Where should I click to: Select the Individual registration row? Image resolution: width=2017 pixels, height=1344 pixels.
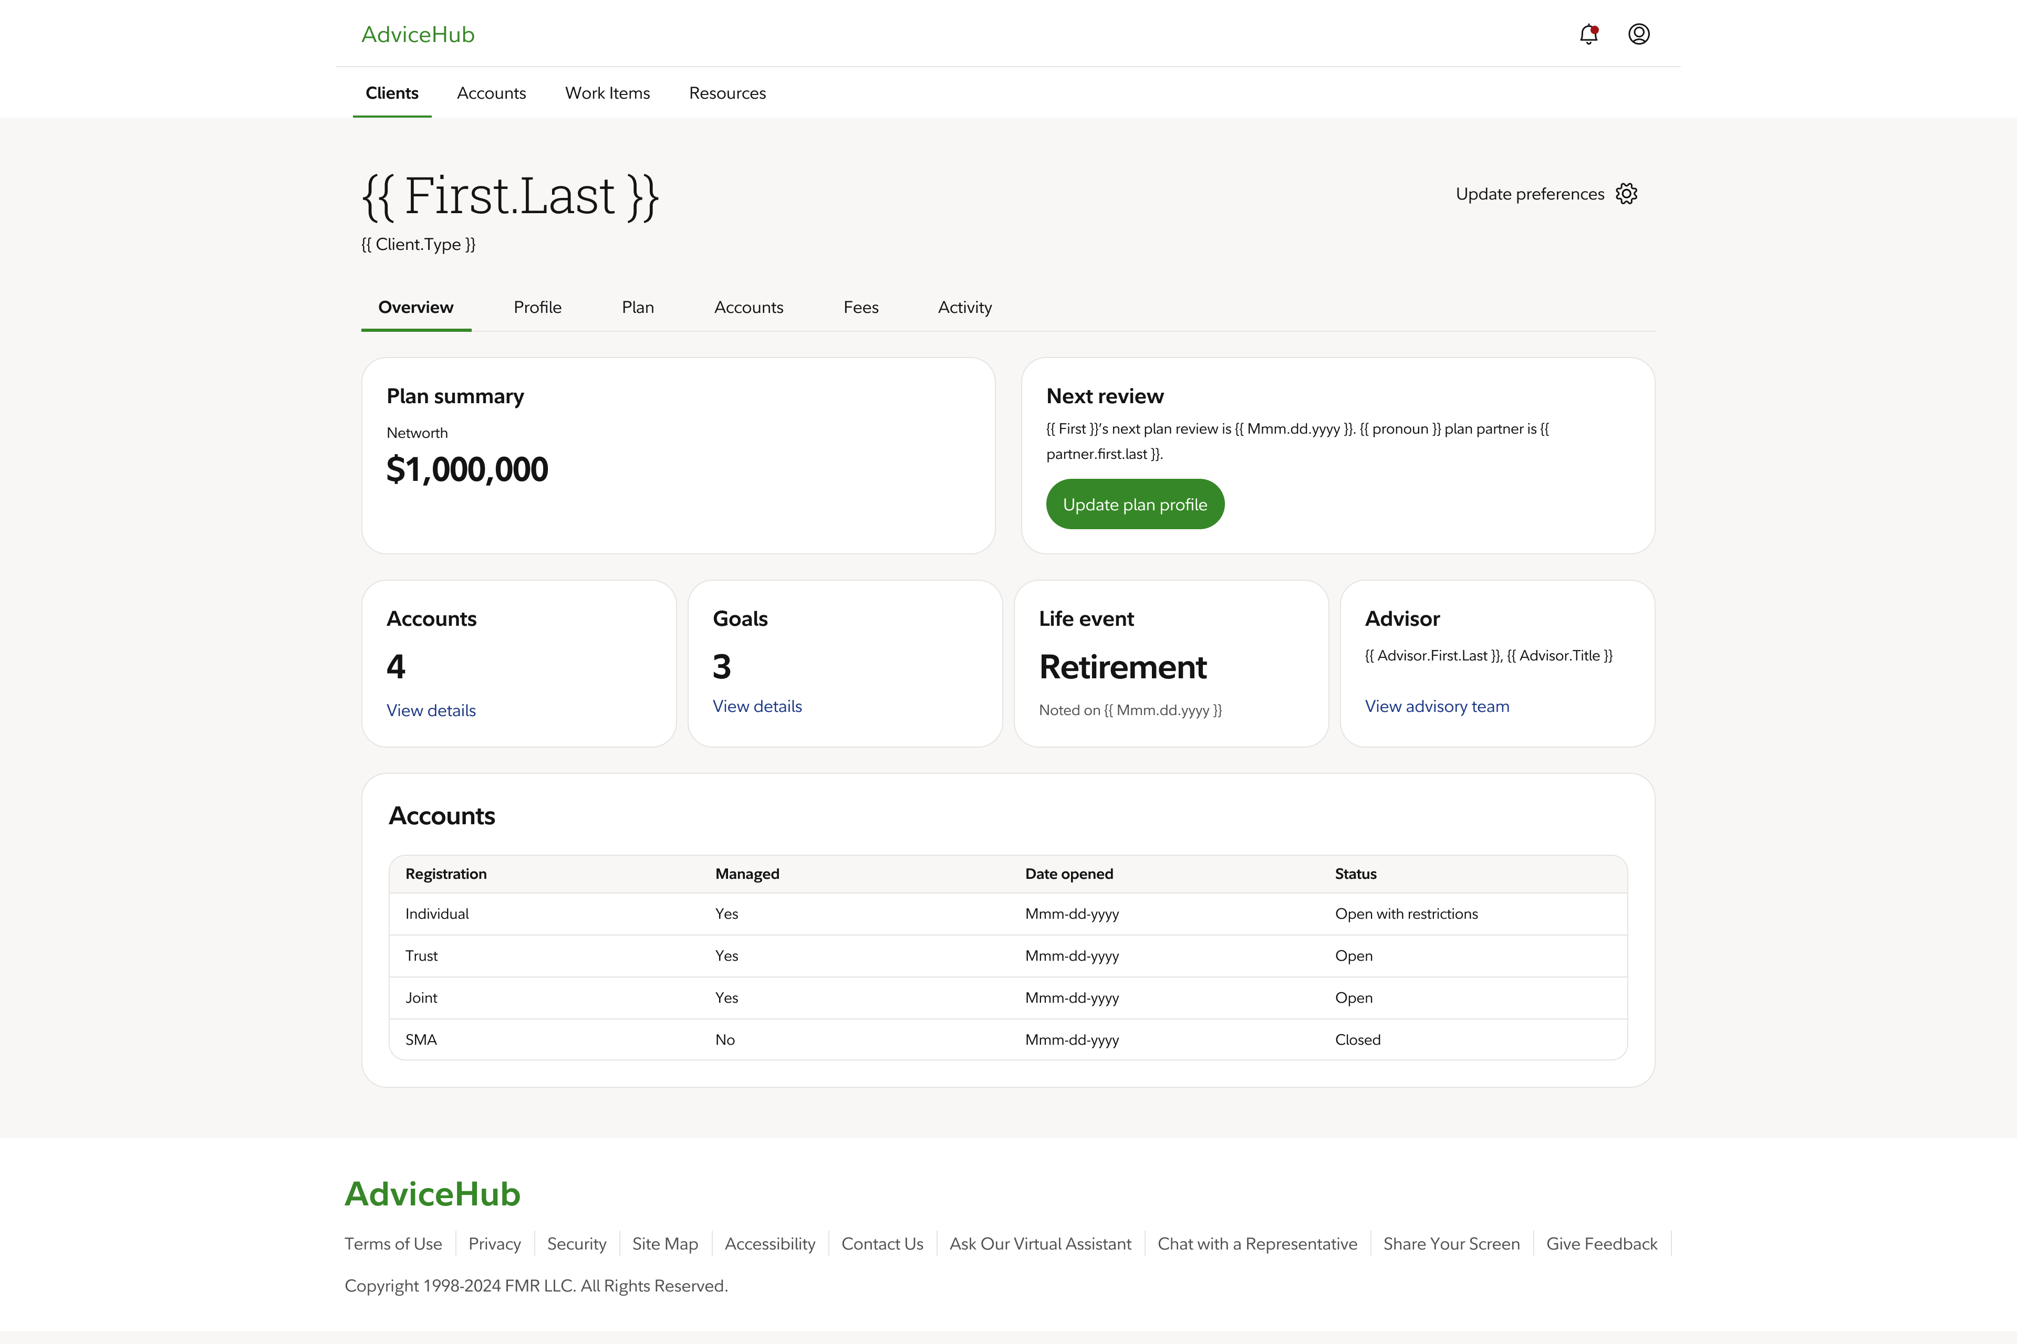(1008, 913)
